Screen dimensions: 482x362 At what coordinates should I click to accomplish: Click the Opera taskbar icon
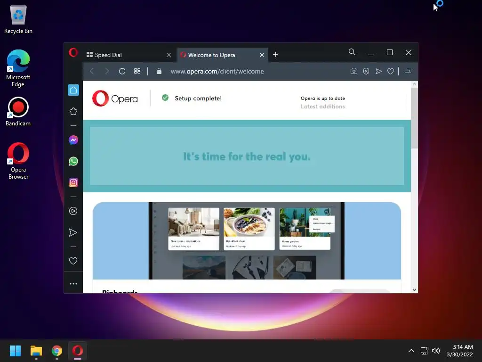78,351
